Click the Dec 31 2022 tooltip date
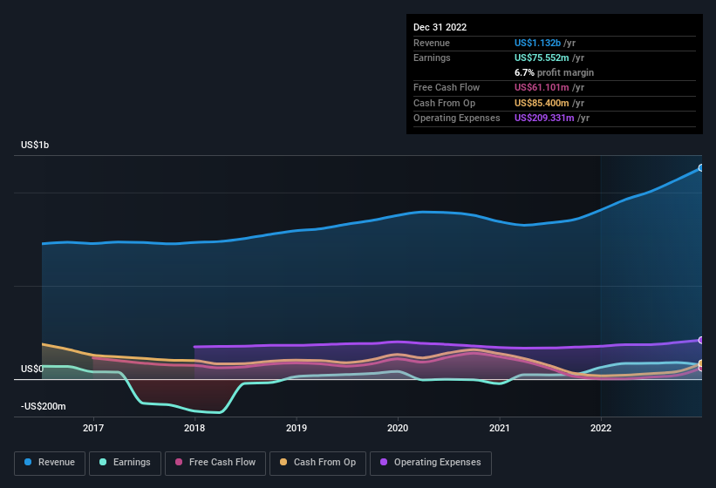Image resolution: width=716 pixels, height=488 pixels. [440, 27]
